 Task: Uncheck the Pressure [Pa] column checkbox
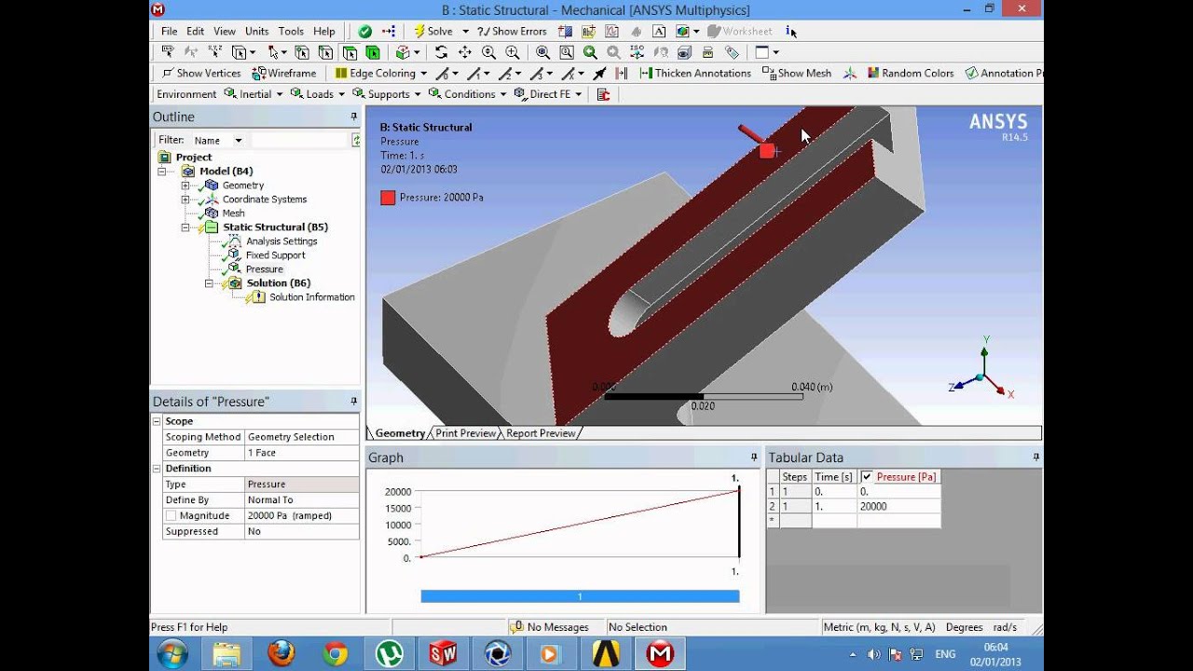tap(867, 476)
